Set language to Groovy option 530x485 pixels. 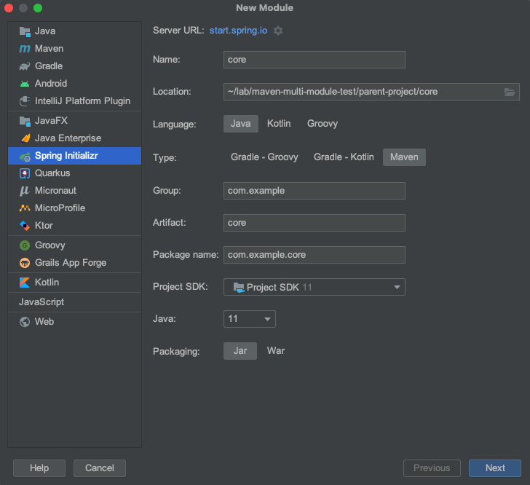(x=322, y=124)
